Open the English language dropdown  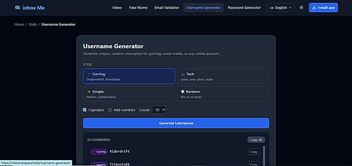pos(281,8)
